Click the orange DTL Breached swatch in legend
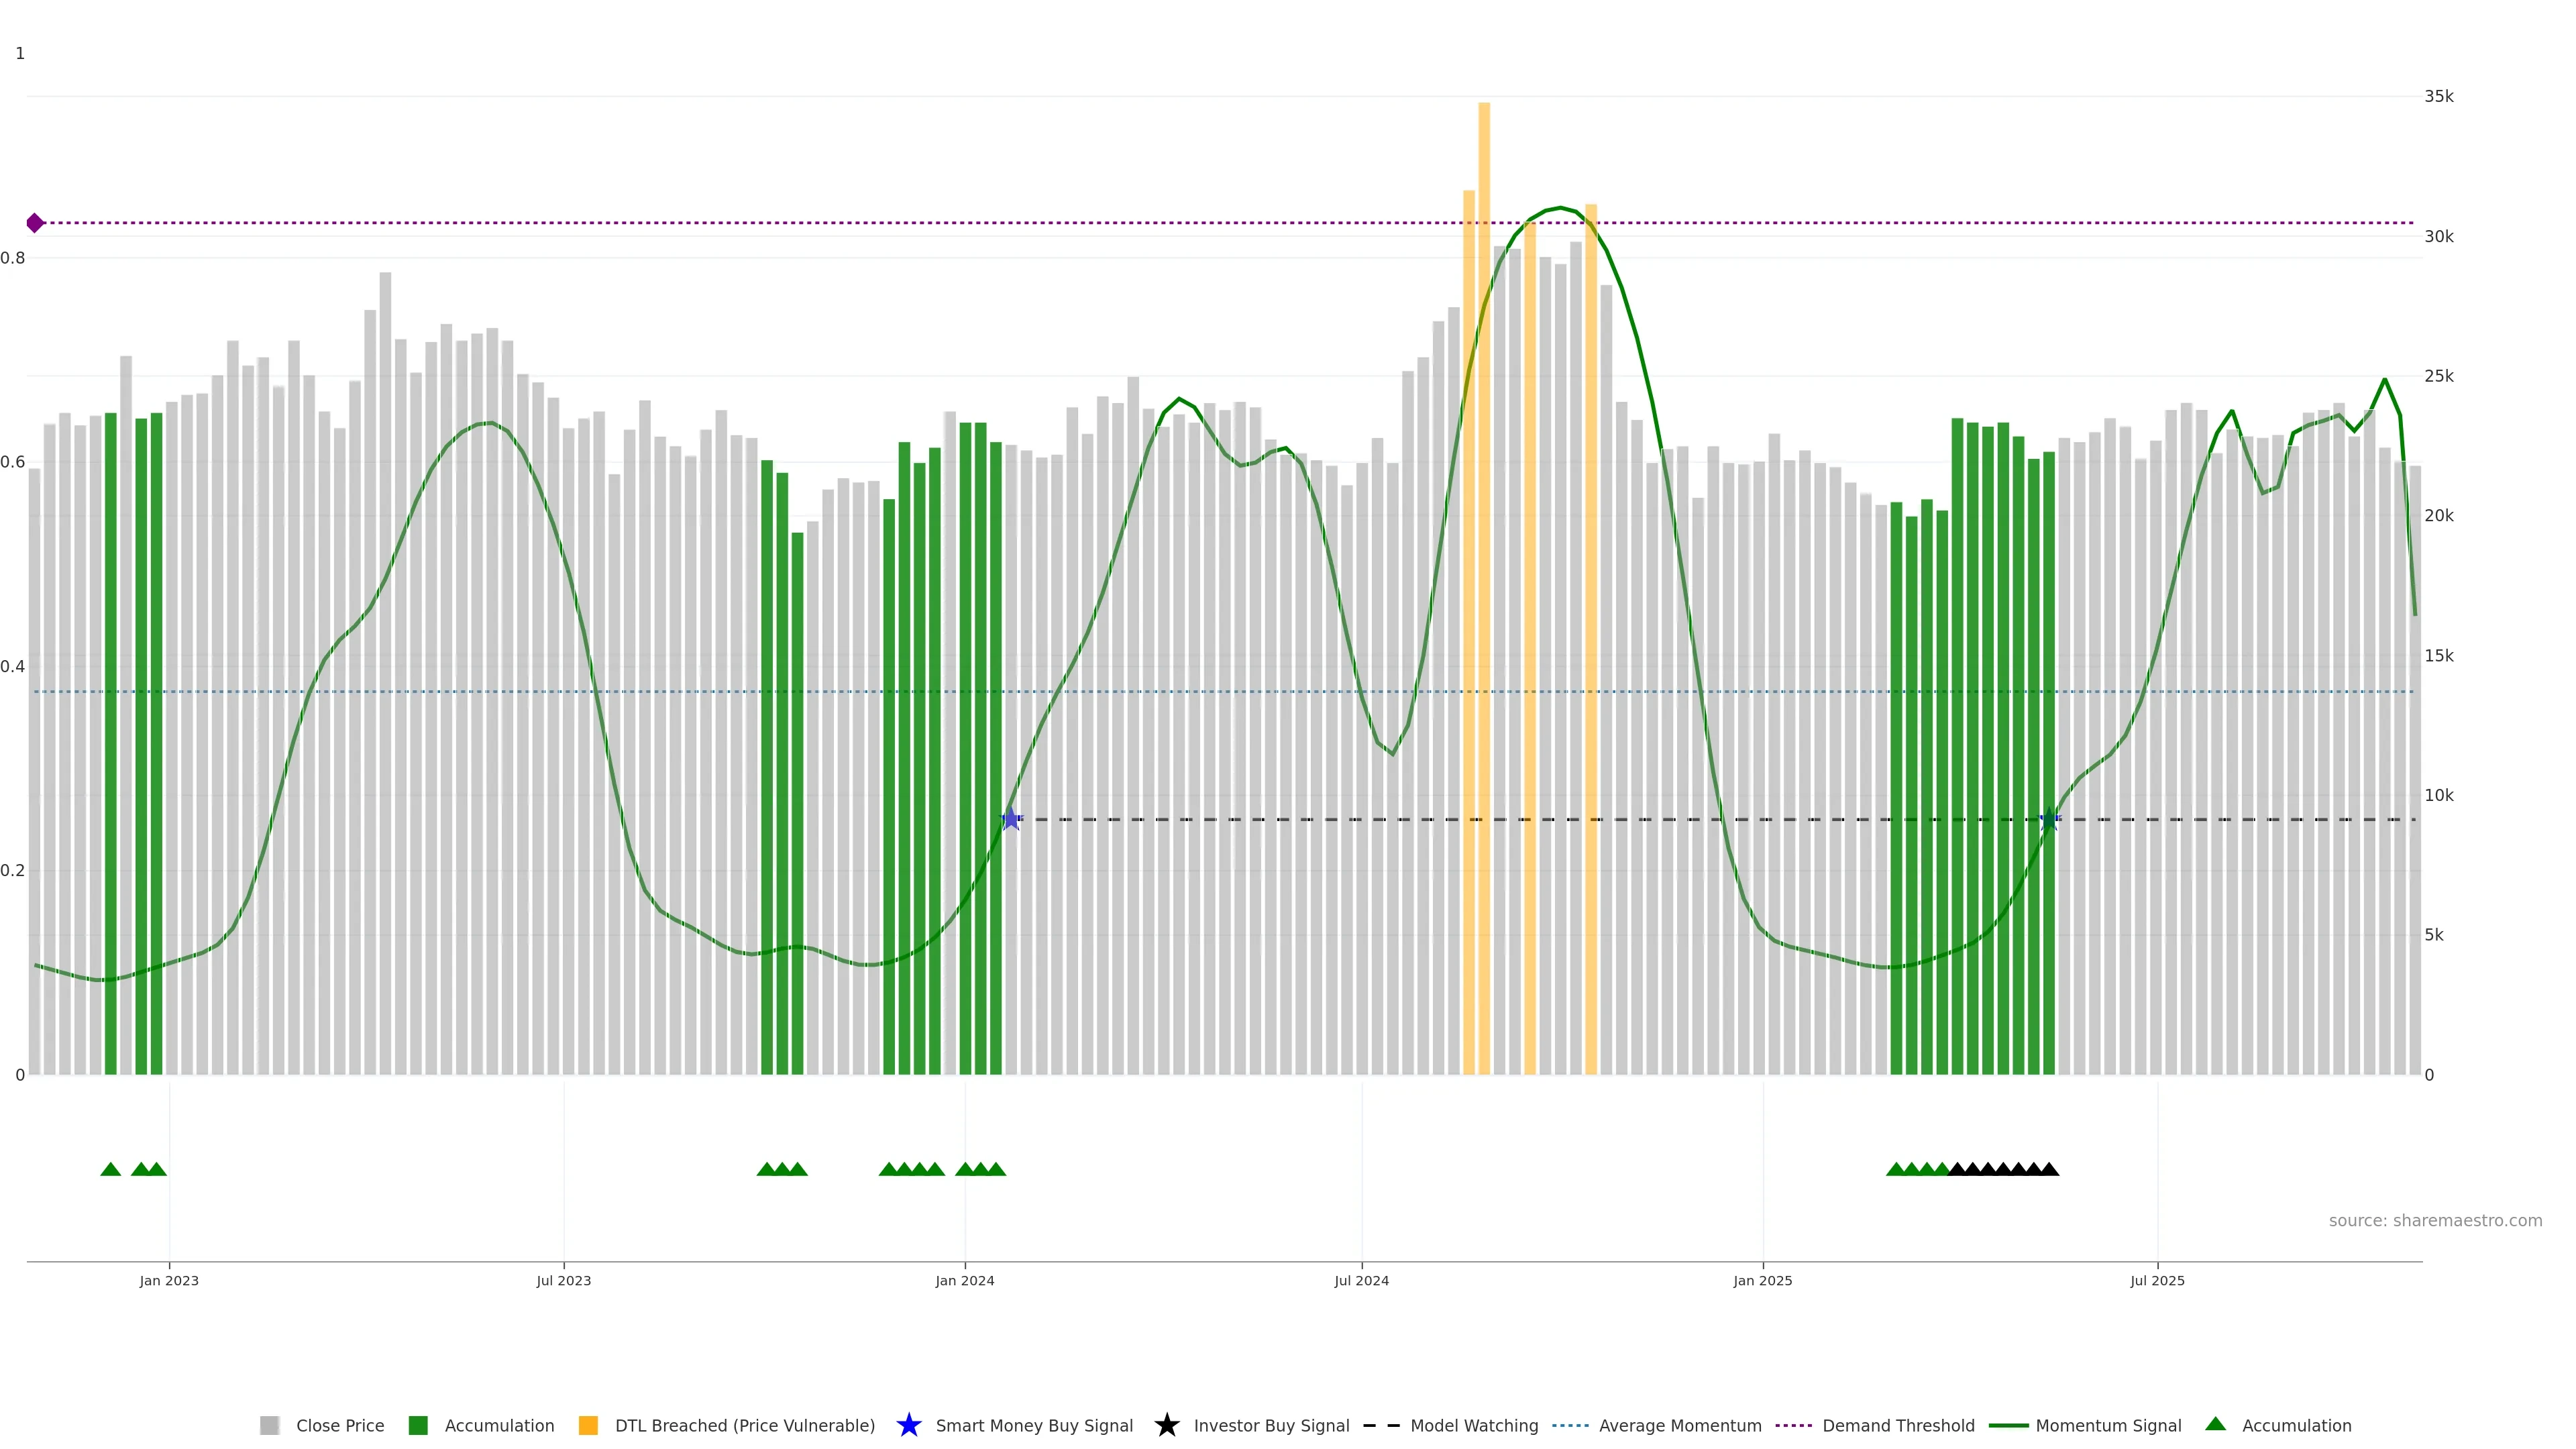Viewport: 2576px width, 1449px height. (588, 1426)
